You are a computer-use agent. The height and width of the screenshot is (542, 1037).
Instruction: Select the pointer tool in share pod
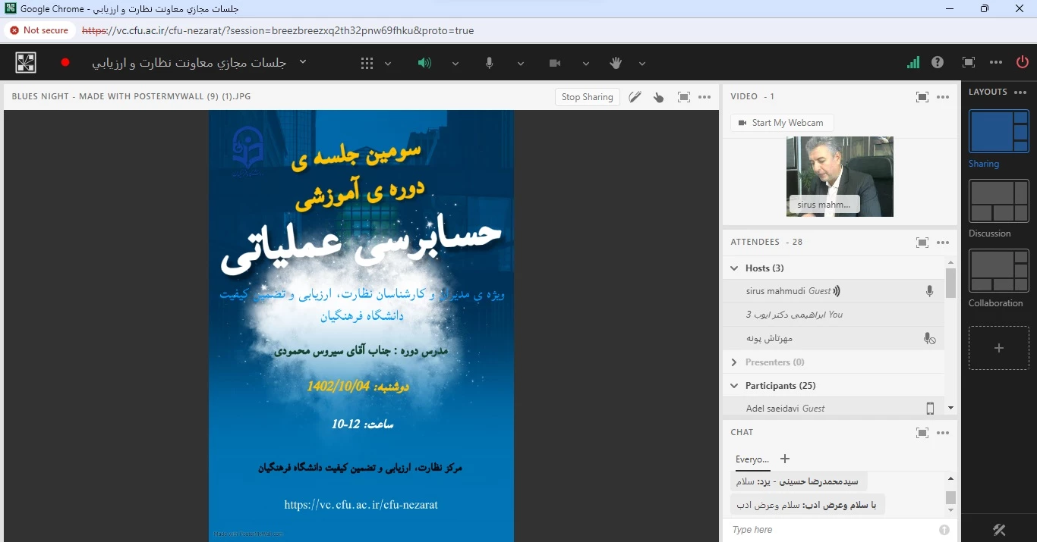(659, 97)
